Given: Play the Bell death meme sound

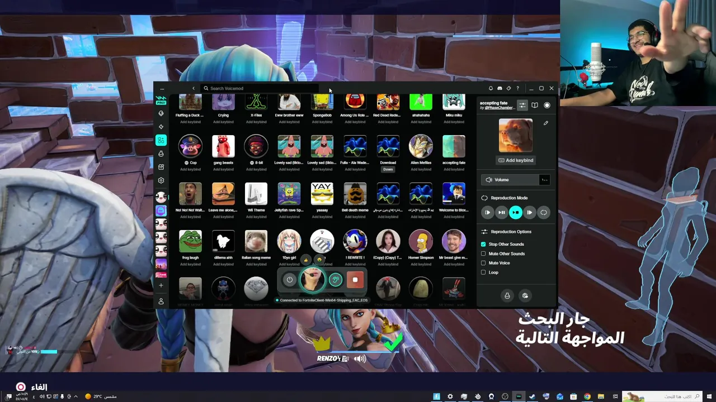Looking at the screenshot, I should pyautogui.click(x=355, y=194).
